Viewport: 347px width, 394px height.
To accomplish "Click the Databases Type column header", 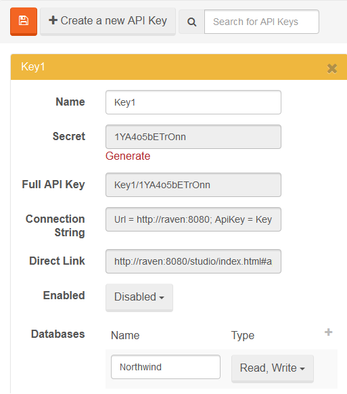I will pyautogui.click(x=243, y=336).
